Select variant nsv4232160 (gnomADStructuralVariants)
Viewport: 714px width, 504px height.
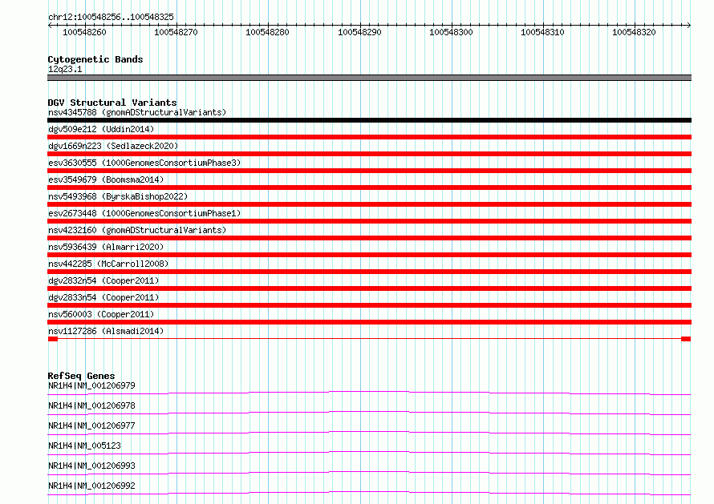[137, 230]
